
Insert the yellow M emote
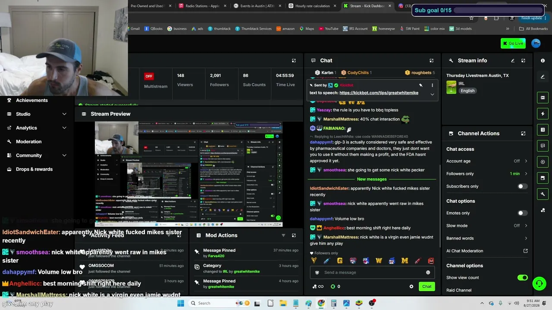[x=405, y=260]
